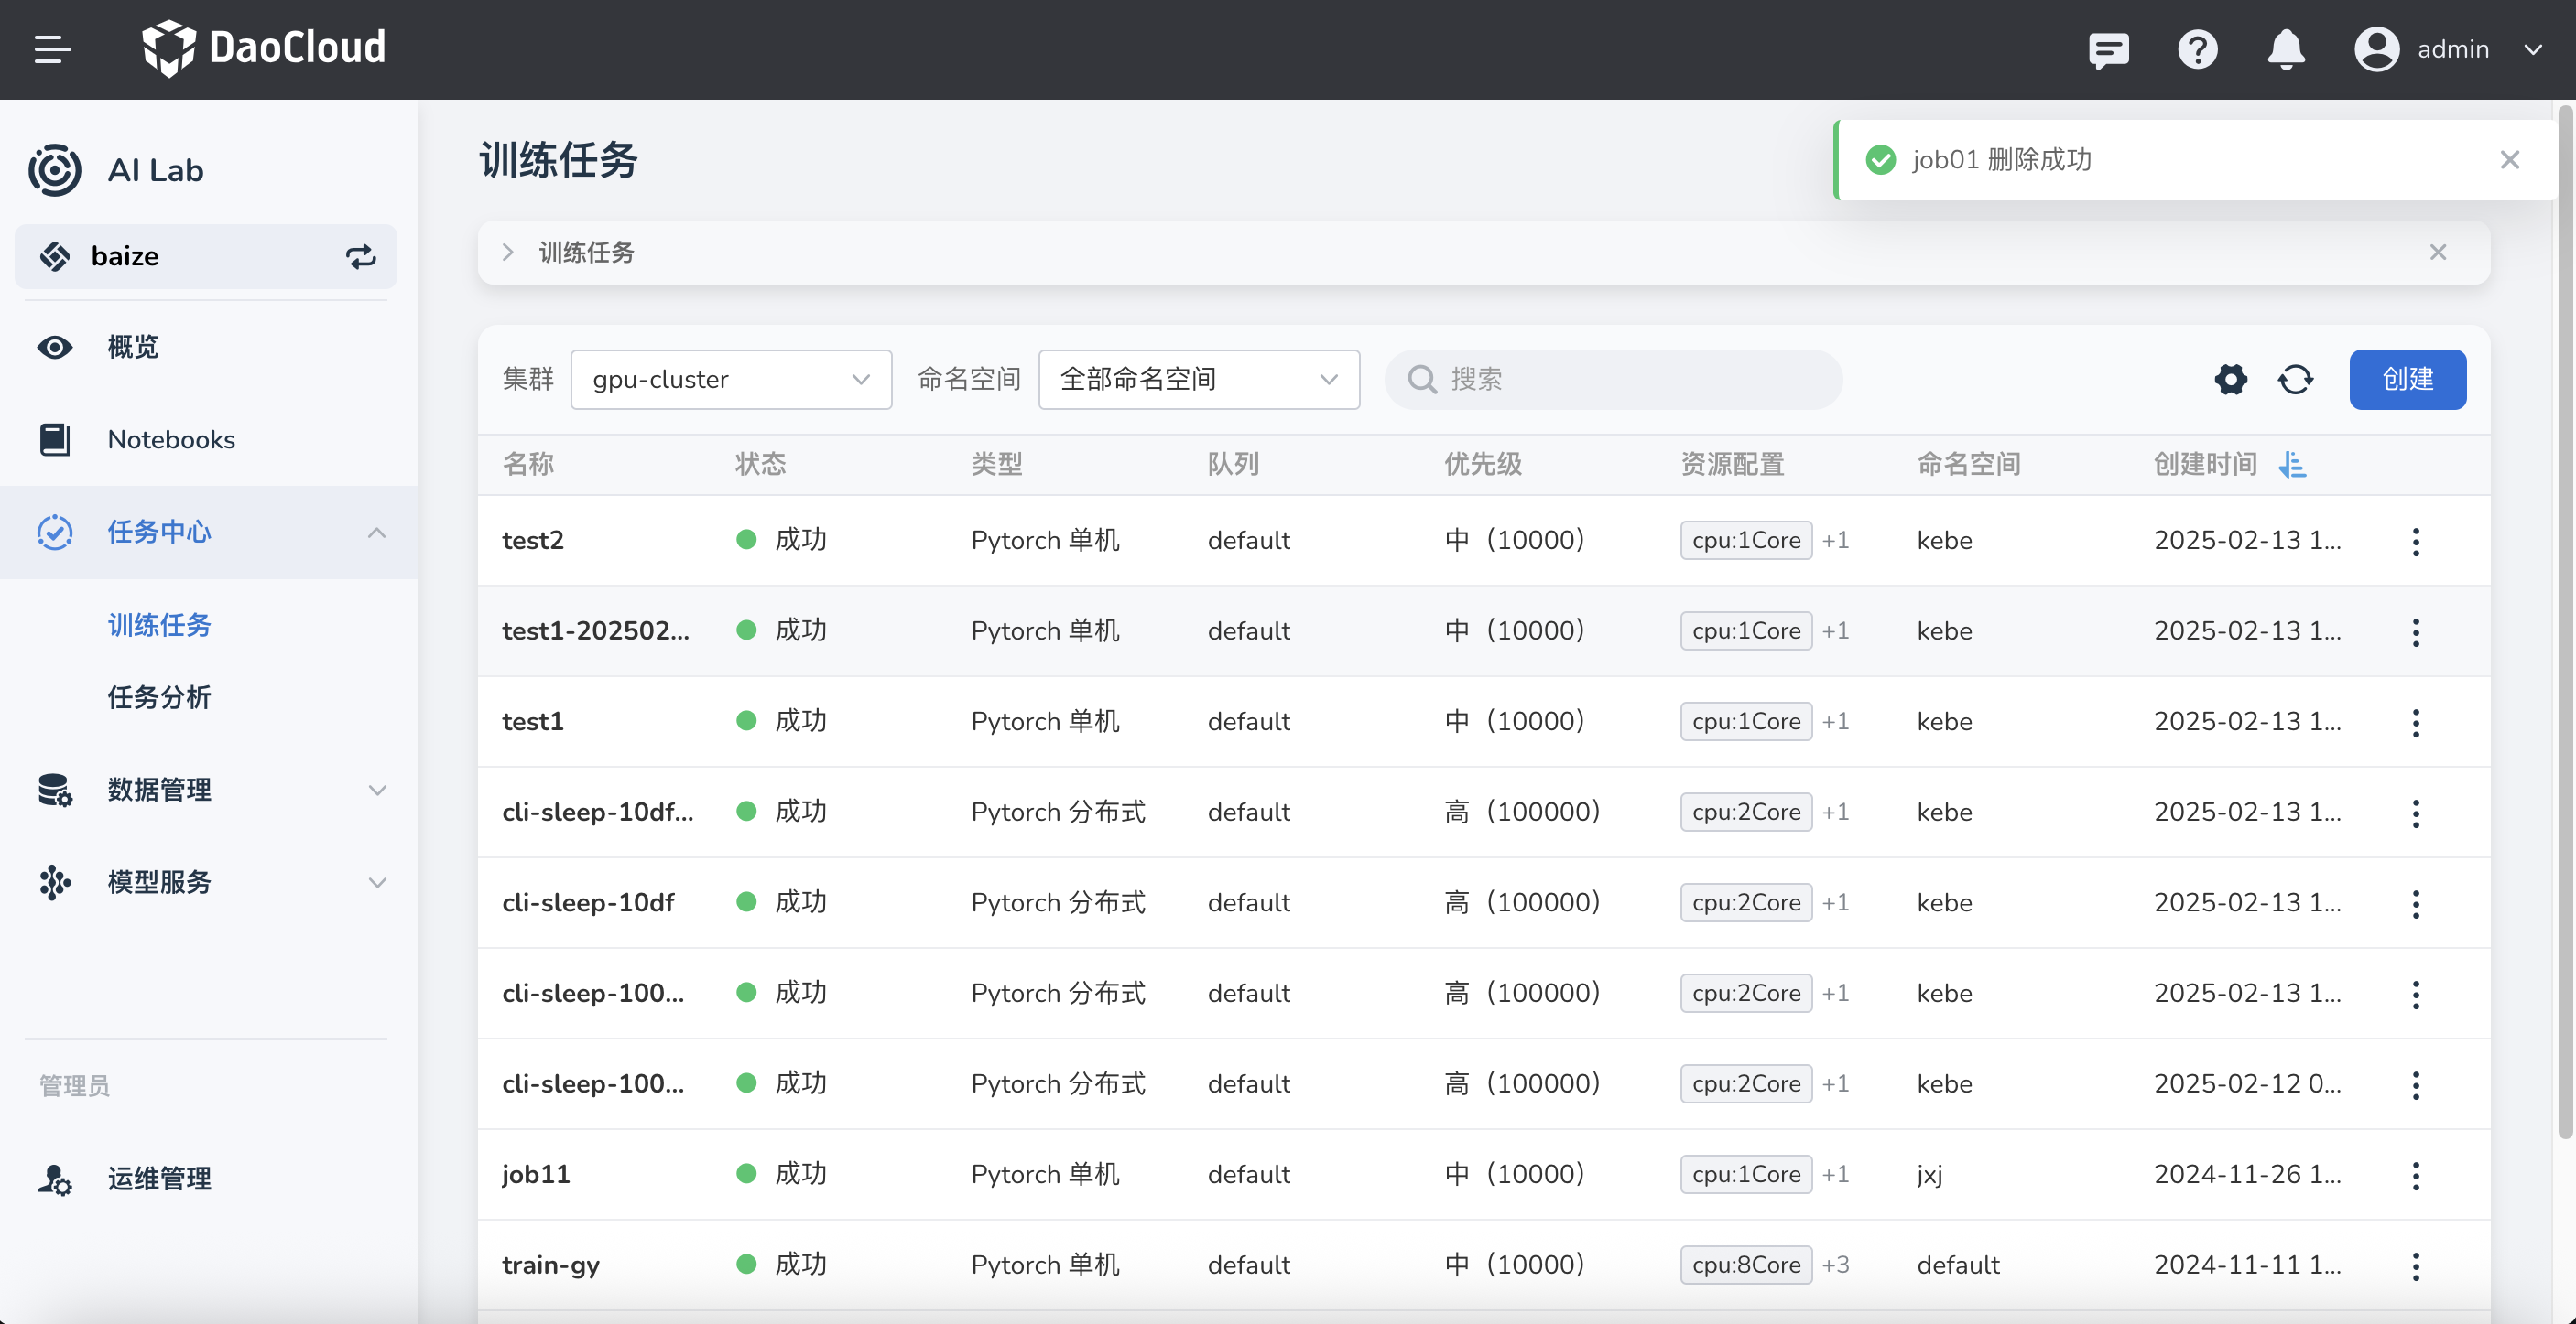Click the 创建 create button
Viewport: 2576px width, 1324px height.
coord(2407,380)
